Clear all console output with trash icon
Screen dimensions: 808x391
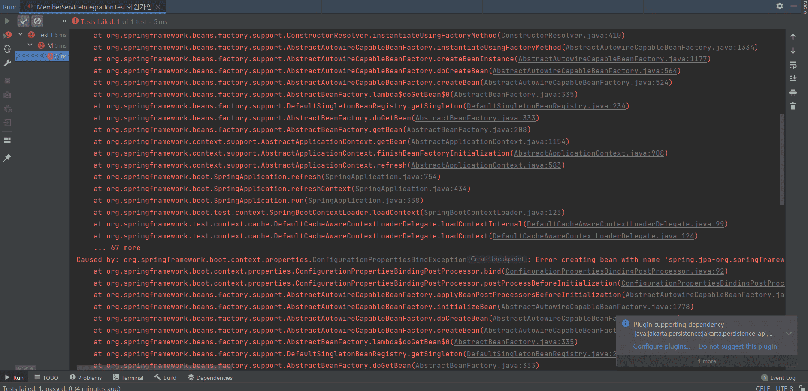(793, 106)
